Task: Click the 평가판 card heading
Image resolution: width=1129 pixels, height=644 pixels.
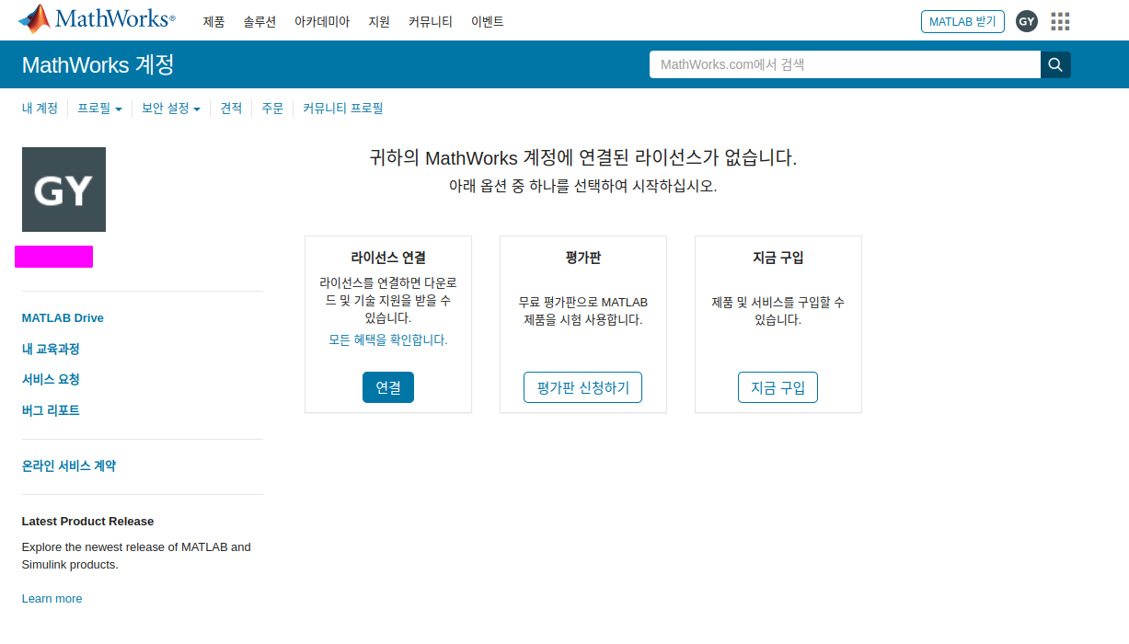Action: pos(583,258)
